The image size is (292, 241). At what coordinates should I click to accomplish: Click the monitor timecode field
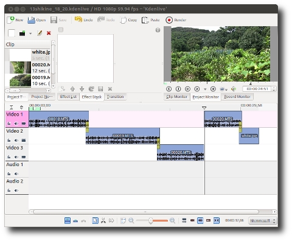coord(257,89)
